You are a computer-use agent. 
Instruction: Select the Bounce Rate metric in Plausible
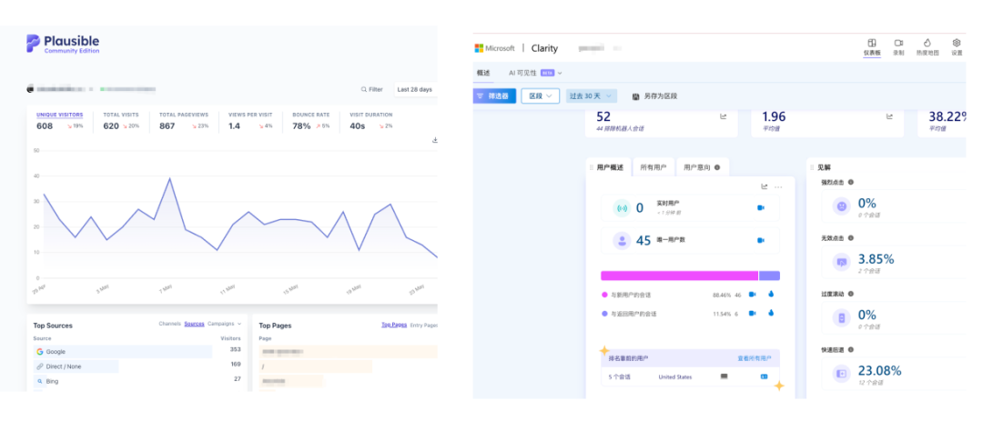[x=311, y=121]
